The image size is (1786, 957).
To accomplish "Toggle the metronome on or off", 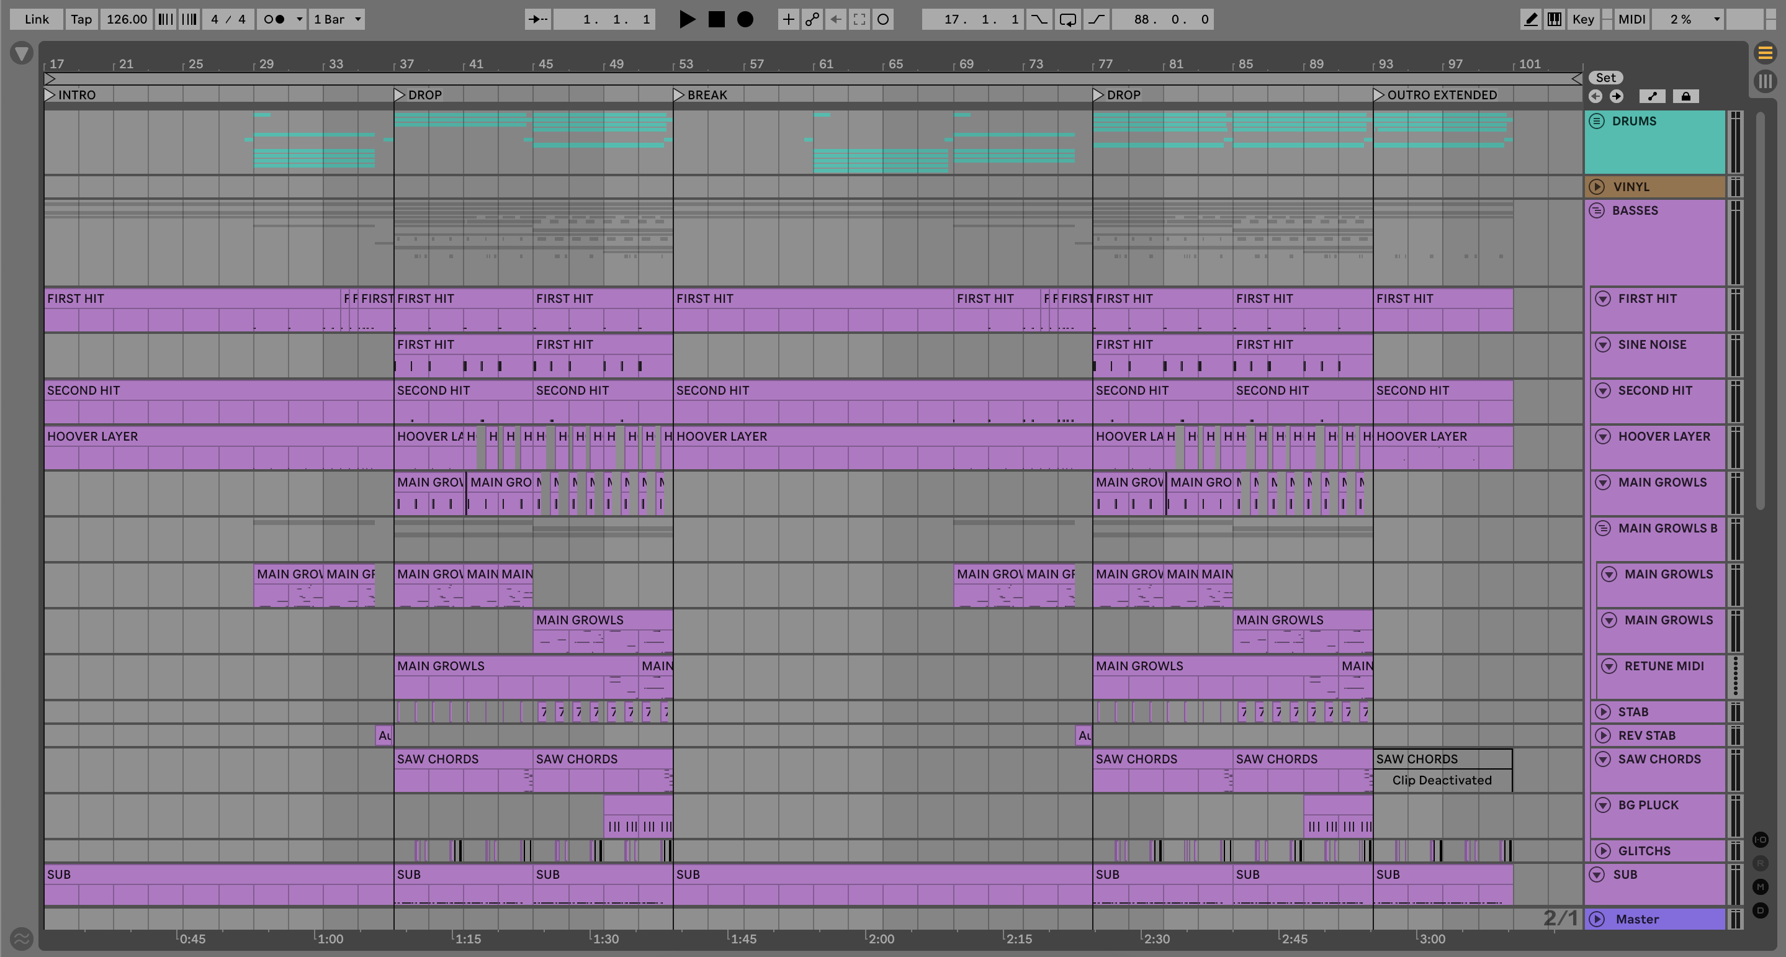I will click(x=274, y=19).
